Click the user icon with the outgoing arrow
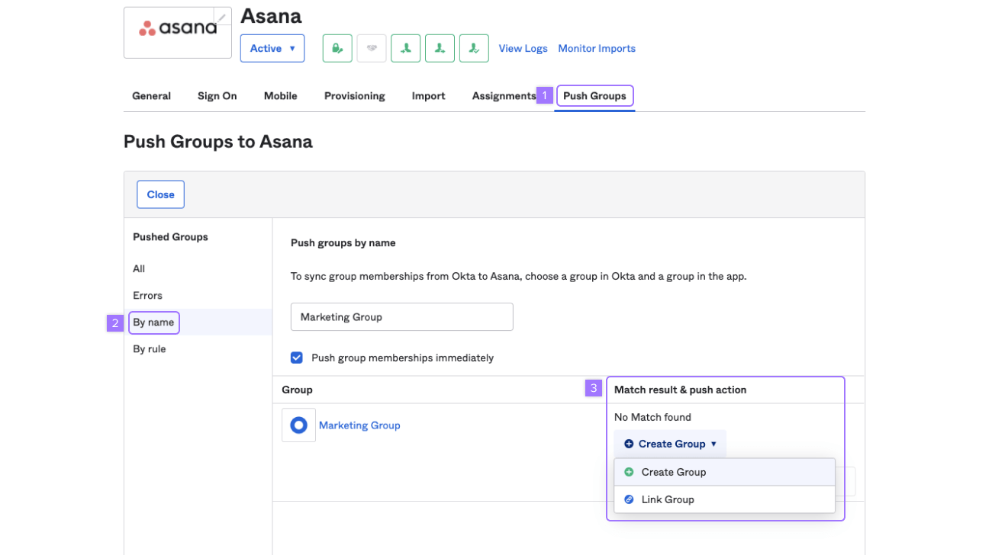The height and width of the screenshot is (555, 992). [x=440, y=48]
